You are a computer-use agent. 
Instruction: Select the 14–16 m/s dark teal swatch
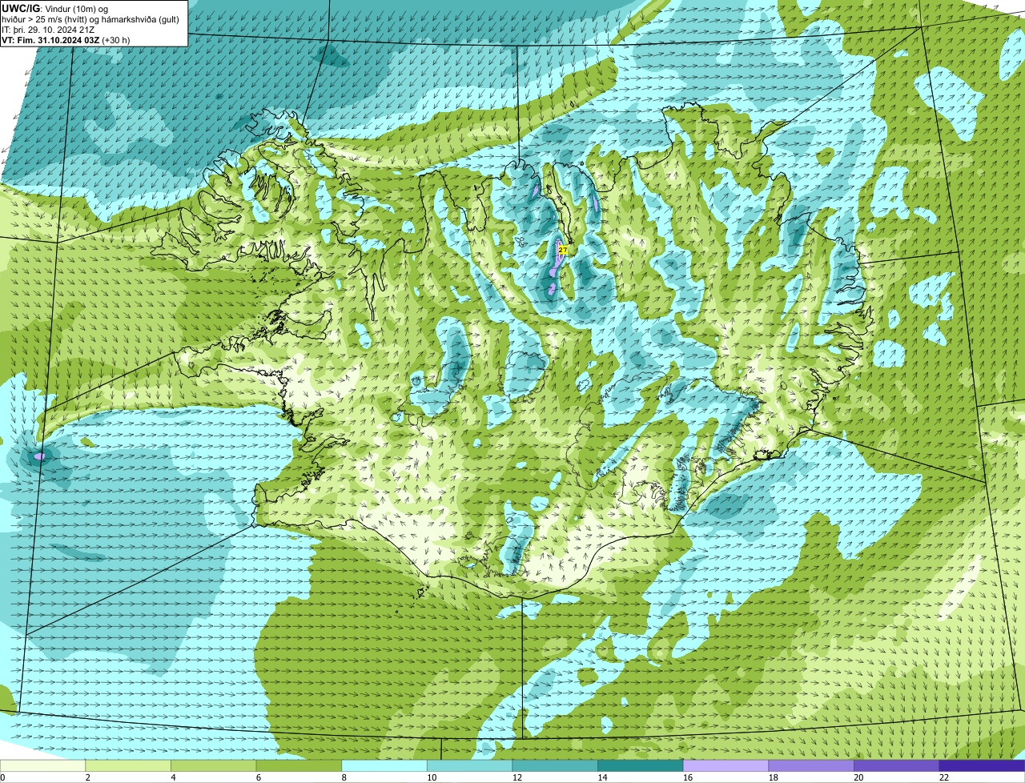[641, 765]
